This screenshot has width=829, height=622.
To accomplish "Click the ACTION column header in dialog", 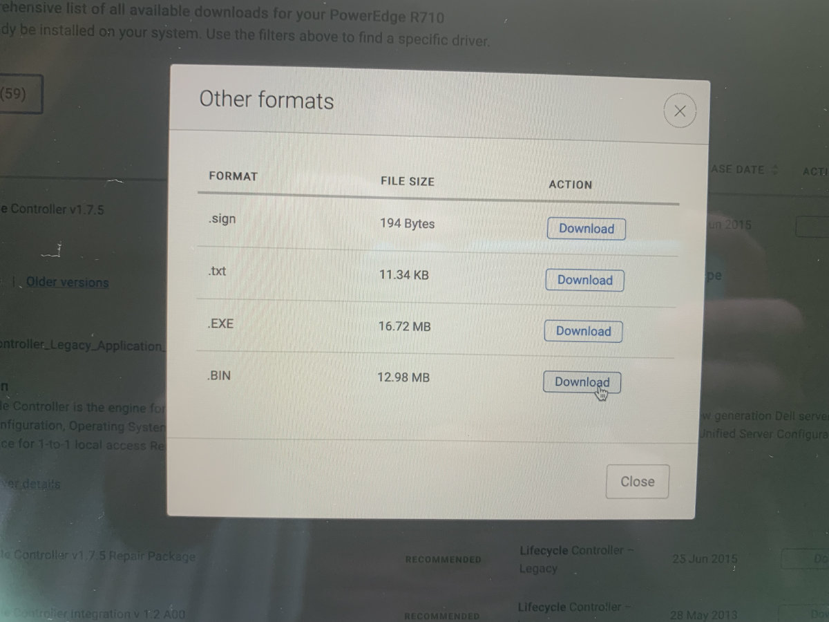I will coord(570,185).
